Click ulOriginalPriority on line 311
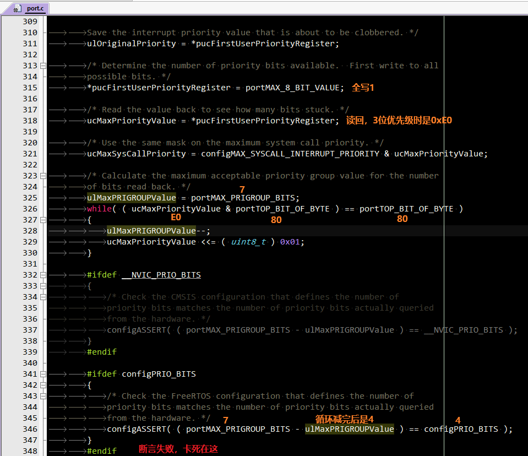 [x=132, y=44]
